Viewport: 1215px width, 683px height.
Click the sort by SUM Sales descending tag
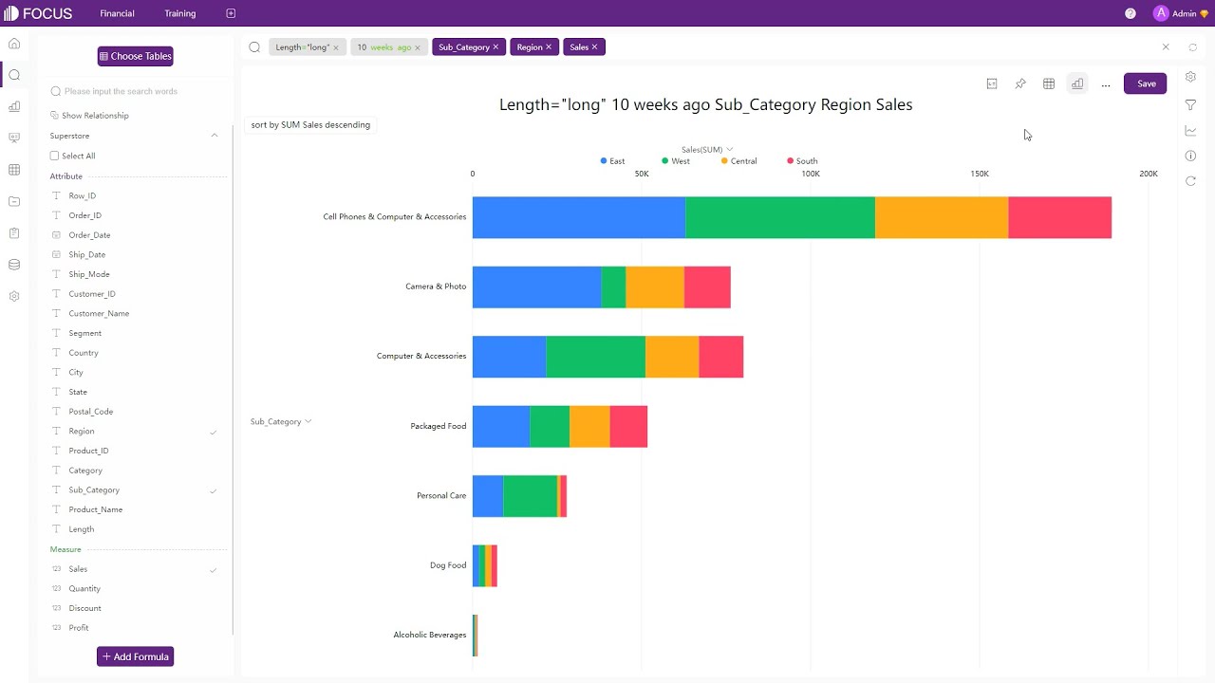click(x=310, y=125)
